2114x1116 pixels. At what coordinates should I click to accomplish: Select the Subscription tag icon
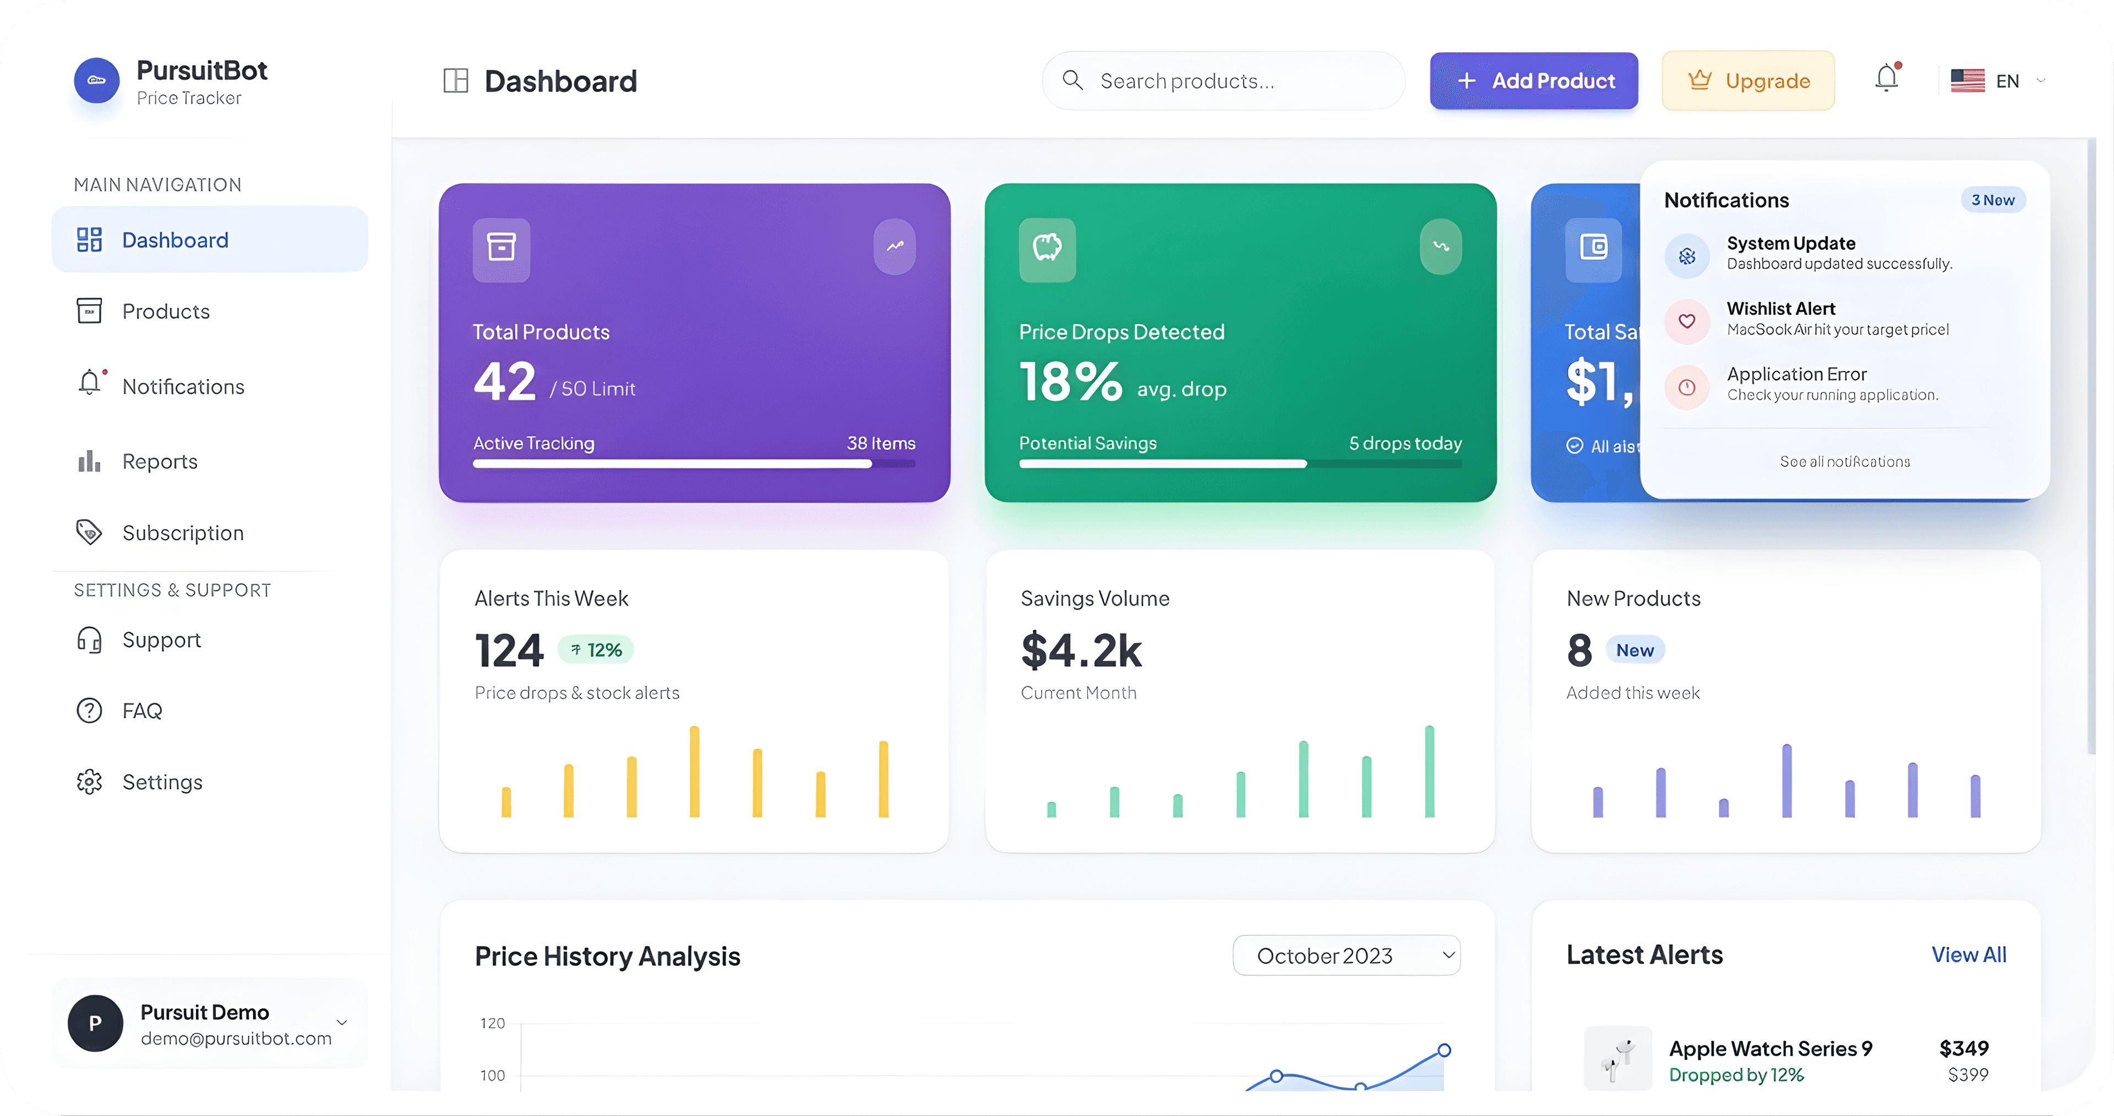(89, 533)
